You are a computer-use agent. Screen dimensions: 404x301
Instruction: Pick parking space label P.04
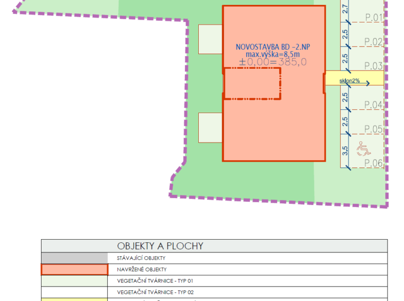pos(374,105)
